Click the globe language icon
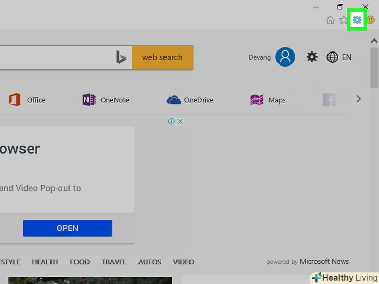The image size is (379, 284). click(x=332, y=57)
